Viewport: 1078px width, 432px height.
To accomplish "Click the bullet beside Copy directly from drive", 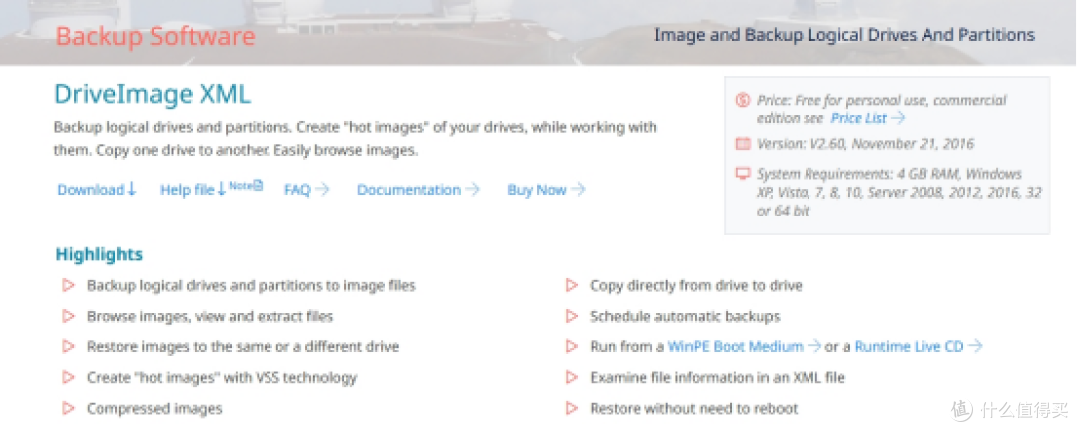I will pos(571,285).
